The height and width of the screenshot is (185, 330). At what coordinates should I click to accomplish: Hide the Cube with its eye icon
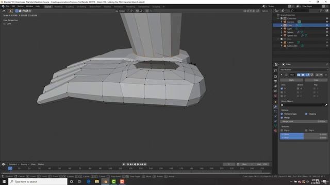tap(327, 25)
